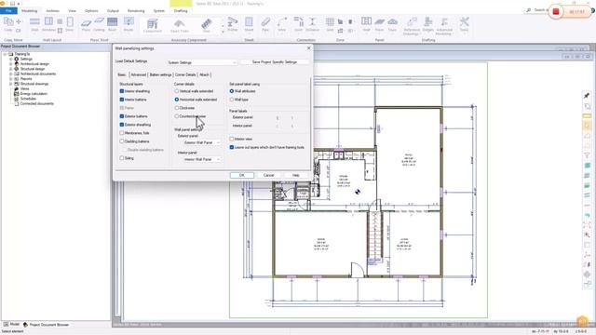Screen dimensions: 596x335
Task: Click the Details icon in Drafting group
Action: click(x=428, y=22)
